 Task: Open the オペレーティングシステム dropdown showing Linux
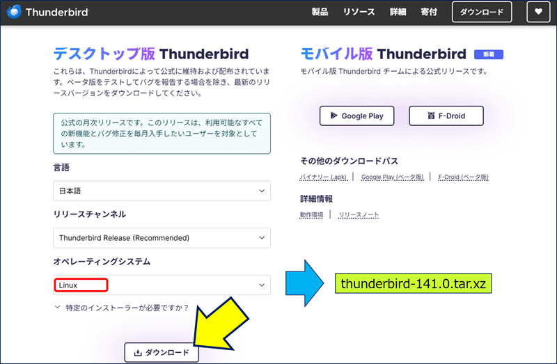162,285
